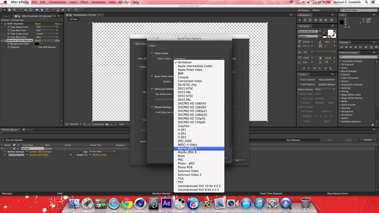Click the Render button
The image size is (379, 213).
click(x=368, y=140)
